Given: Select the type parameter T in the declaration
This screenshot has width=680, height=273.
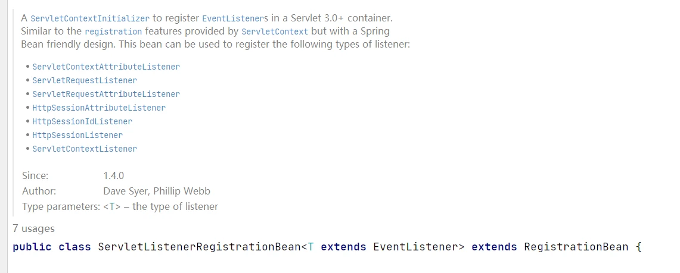Looking at the screenshot, I should pos(310,247).
